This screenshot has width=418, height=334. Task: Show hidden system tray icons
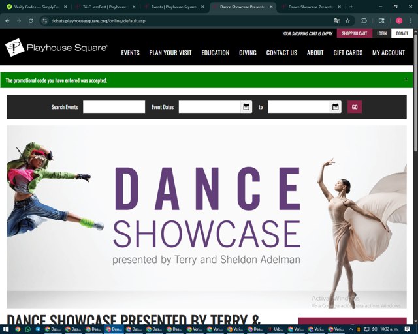[351, 329]
